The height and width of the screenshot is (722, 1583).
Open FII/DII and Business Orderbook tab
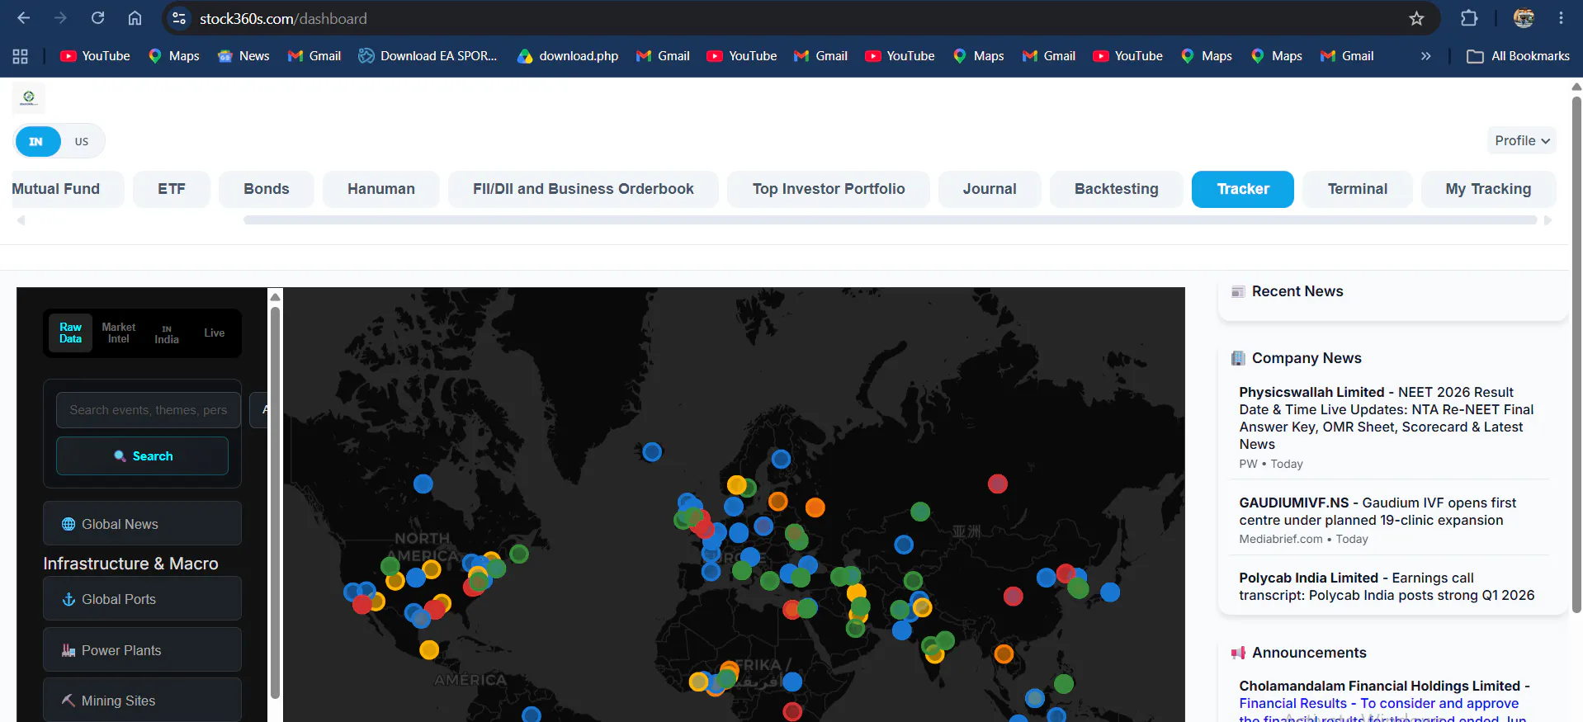point(584,189)
